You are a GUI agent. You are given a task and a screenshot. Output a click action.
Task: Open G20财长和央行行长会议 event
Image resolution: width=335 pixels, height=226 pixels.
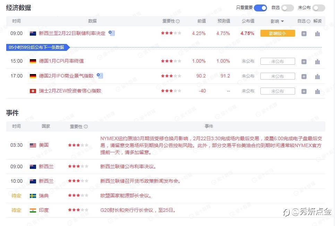tap(138, 210)
